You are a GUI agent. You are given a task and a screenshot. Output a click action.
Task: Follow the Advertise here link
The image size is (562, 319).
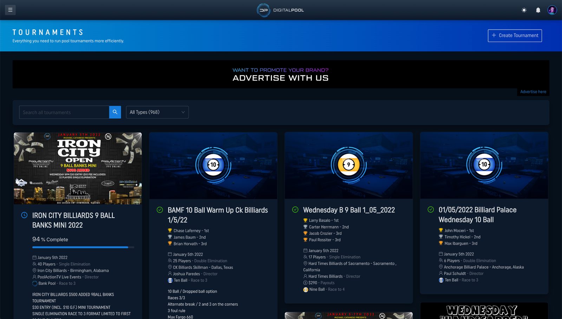[533, 92]
